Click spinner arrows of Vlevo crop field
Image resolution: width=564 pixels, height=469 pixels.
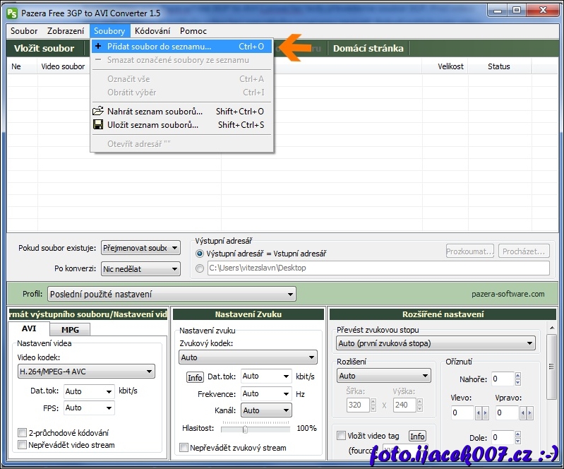click(482, 412)
